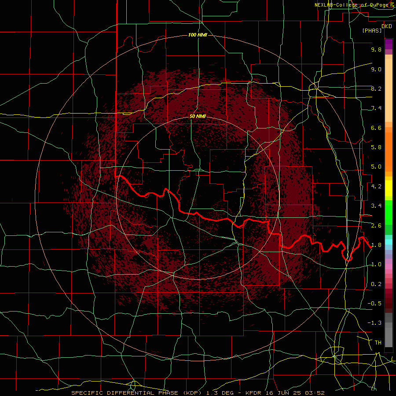Click the 6.6 scale value
This screenshot has width=396, height=396.
(376, 128)
